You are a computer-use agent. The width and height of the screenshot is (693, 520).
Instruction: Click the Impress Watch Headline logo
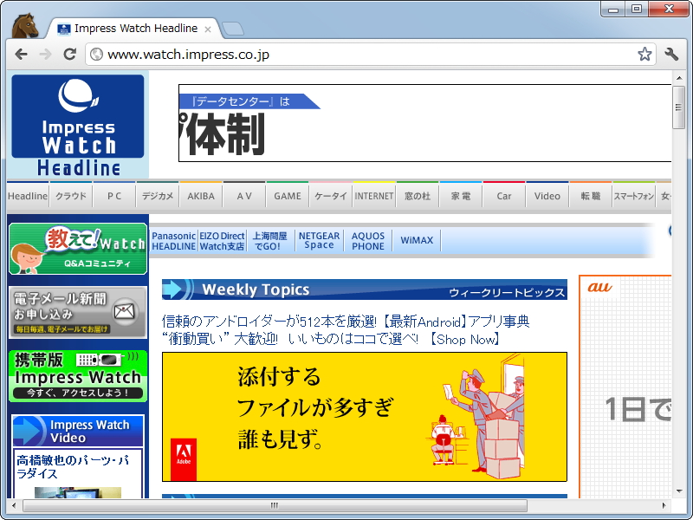click(x=77, y=121)
